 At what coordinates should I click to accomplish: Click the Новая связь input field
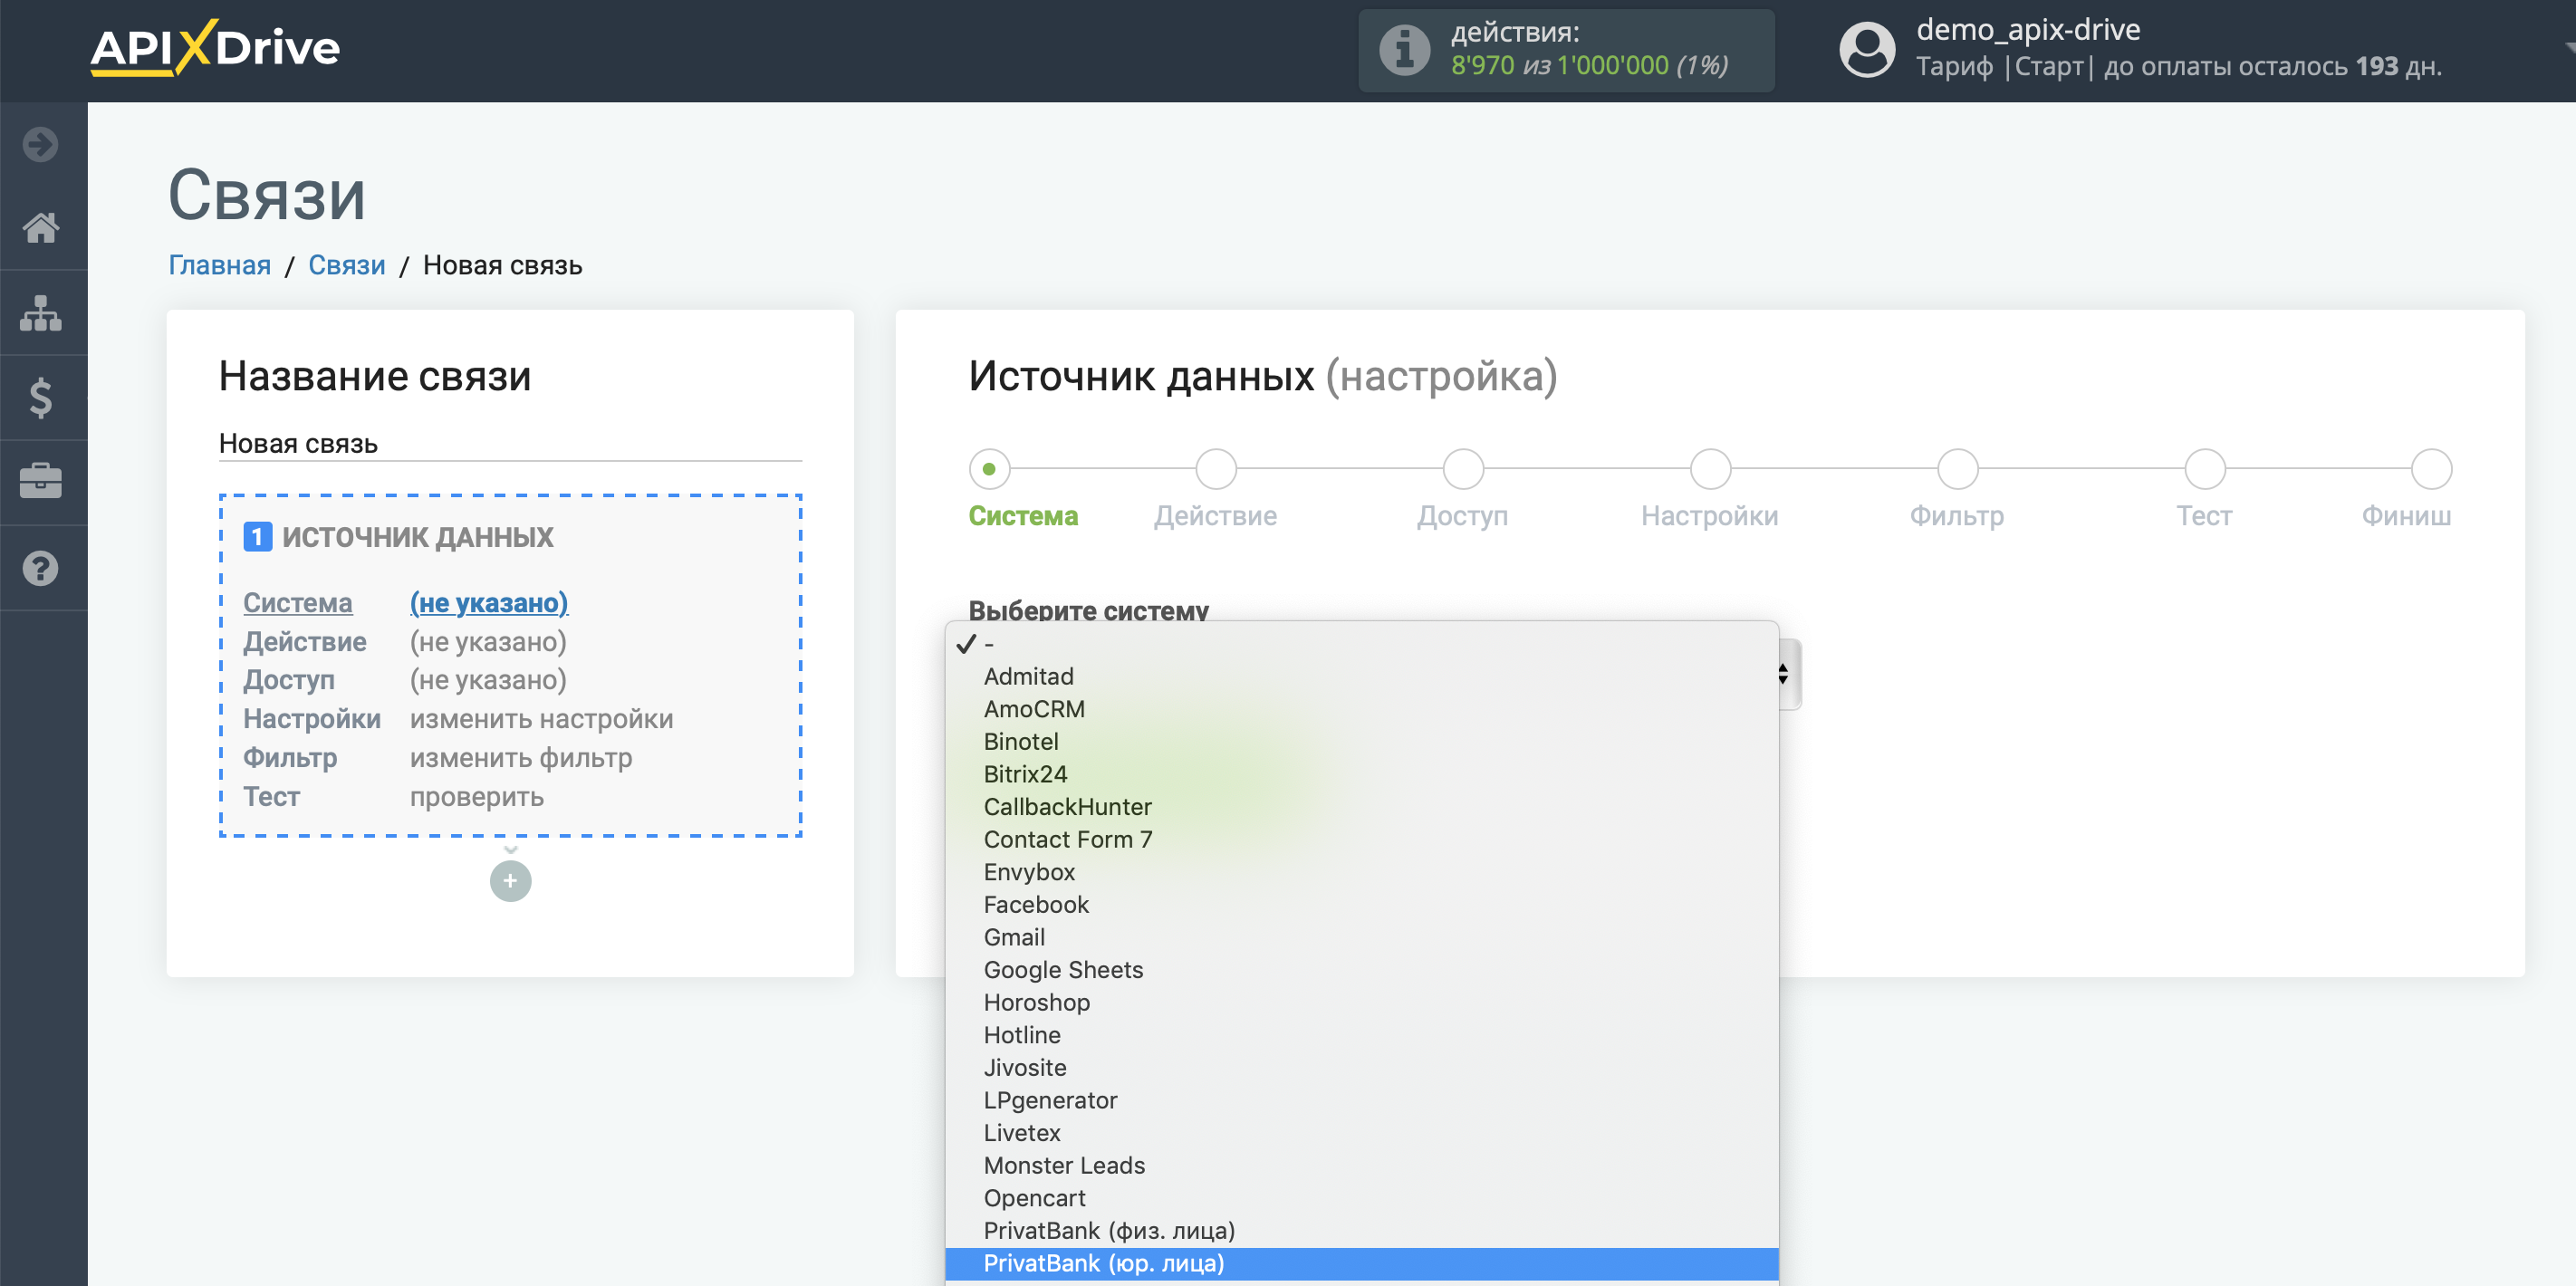click(507, 444)
